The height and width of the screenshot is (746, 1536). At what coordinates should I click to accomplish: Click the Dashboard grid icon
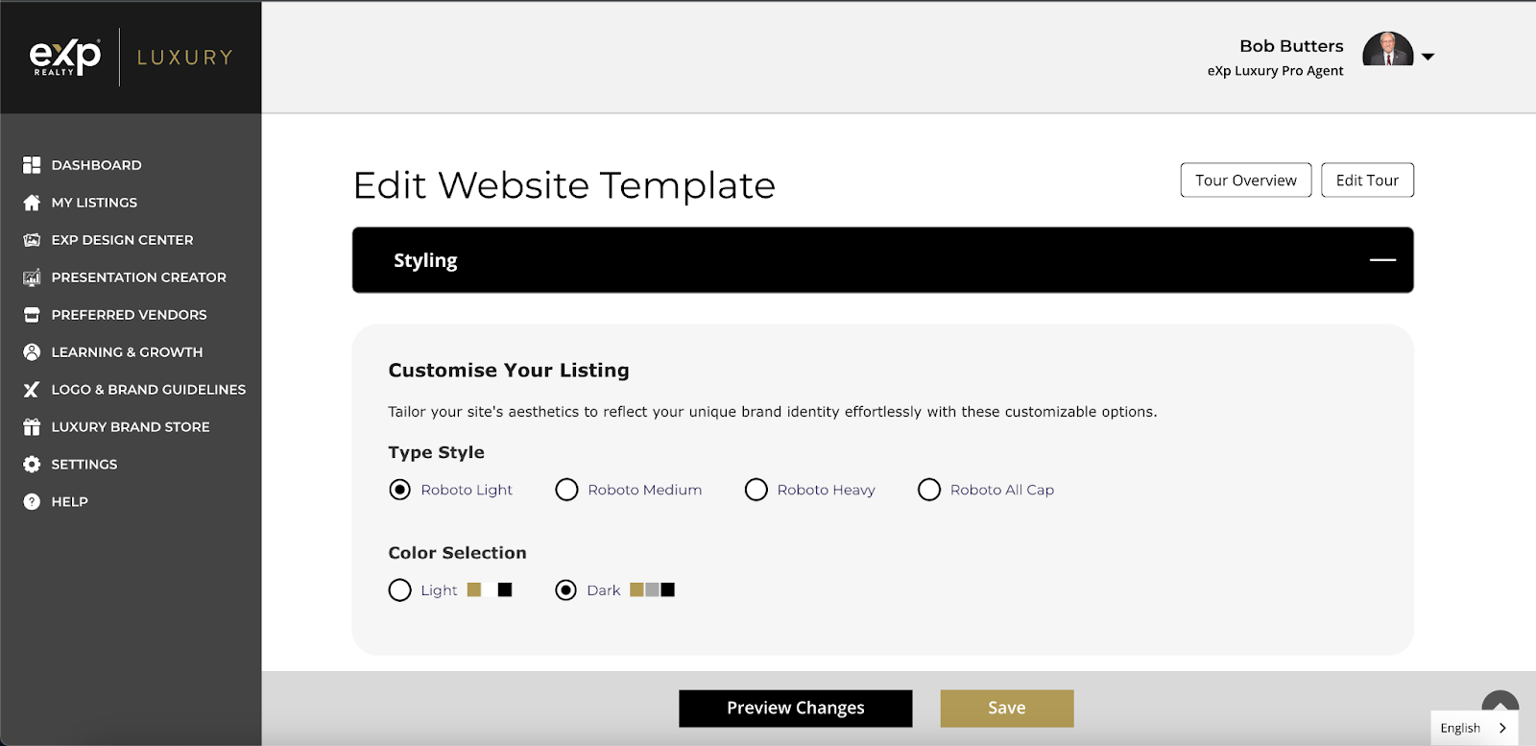[x=32, y=165]
